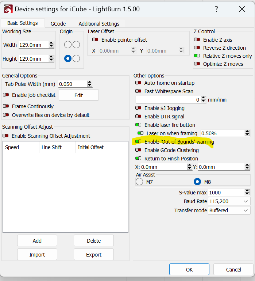Open the Additional Settings tab
The image size is (255, 281).
point(99,24)
